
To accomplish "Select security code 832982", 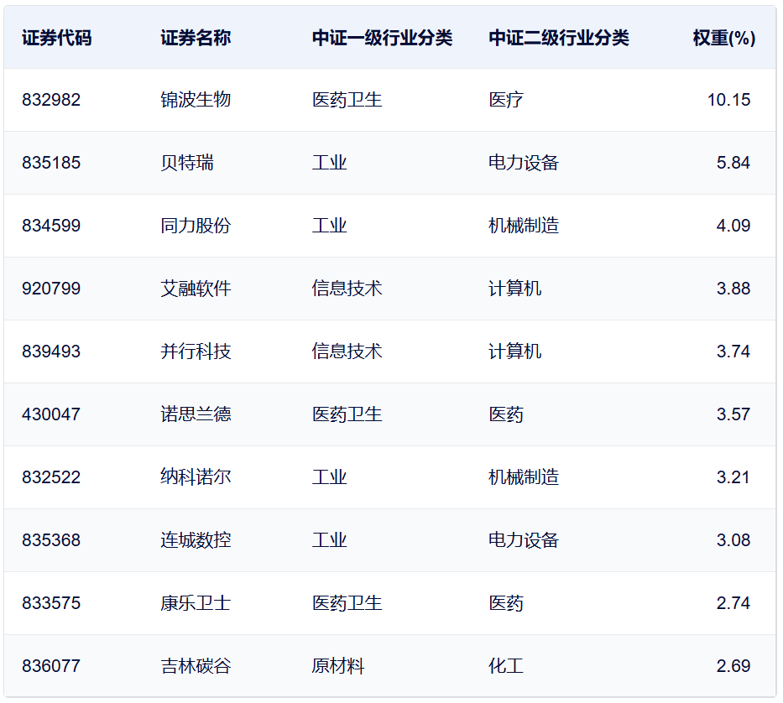I will pyautogui.click(x=51, y=100).
